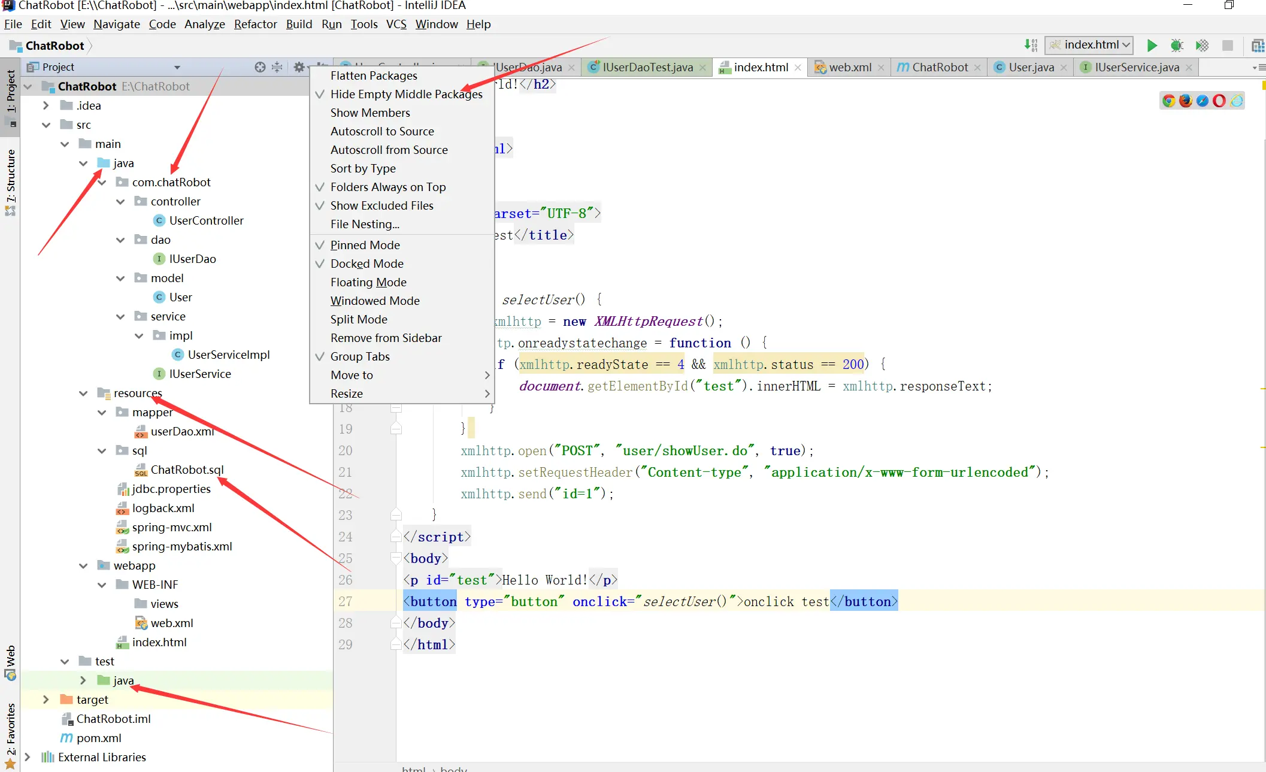Select UserServiceImpl class in tree
This screenshot has height=772, width=1266.
228,355
